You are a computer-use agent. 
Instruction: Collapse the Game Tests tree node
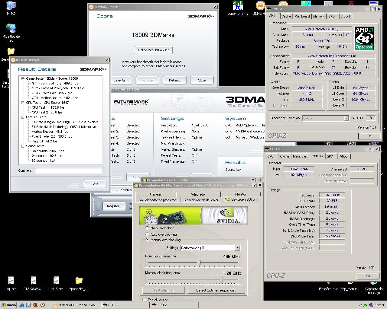23,78
